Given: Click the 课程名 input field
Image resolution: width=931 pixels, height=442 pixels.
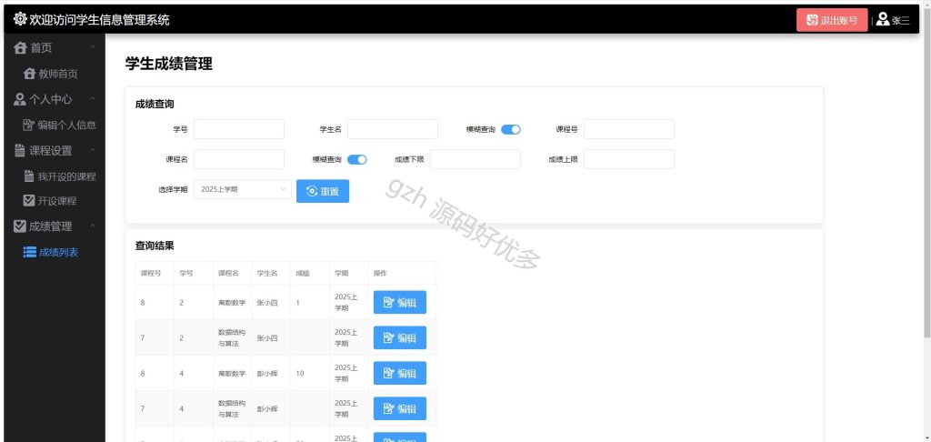Looking at the screenshot, I should click(239, 159).
